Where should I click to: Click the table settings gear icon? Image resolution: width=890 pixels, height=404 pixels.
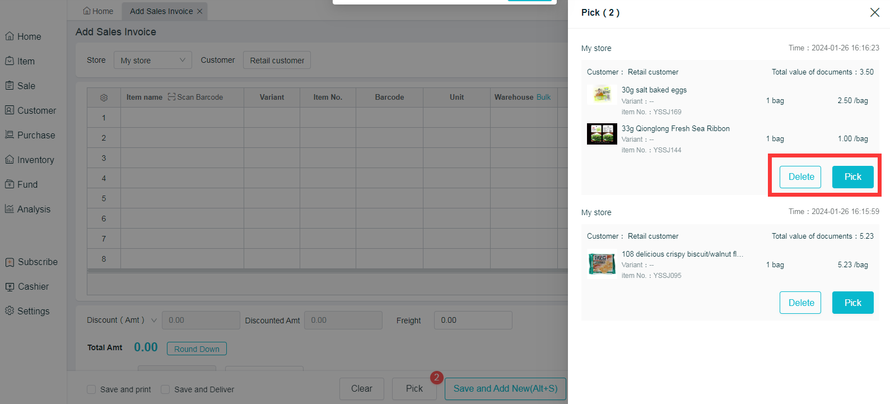point(104,97)
